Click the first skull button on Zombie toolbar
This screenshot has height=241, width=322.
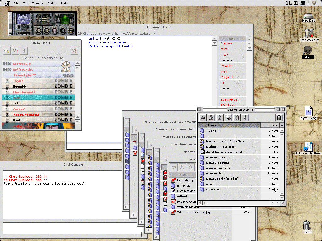click(x=38, y=31)
